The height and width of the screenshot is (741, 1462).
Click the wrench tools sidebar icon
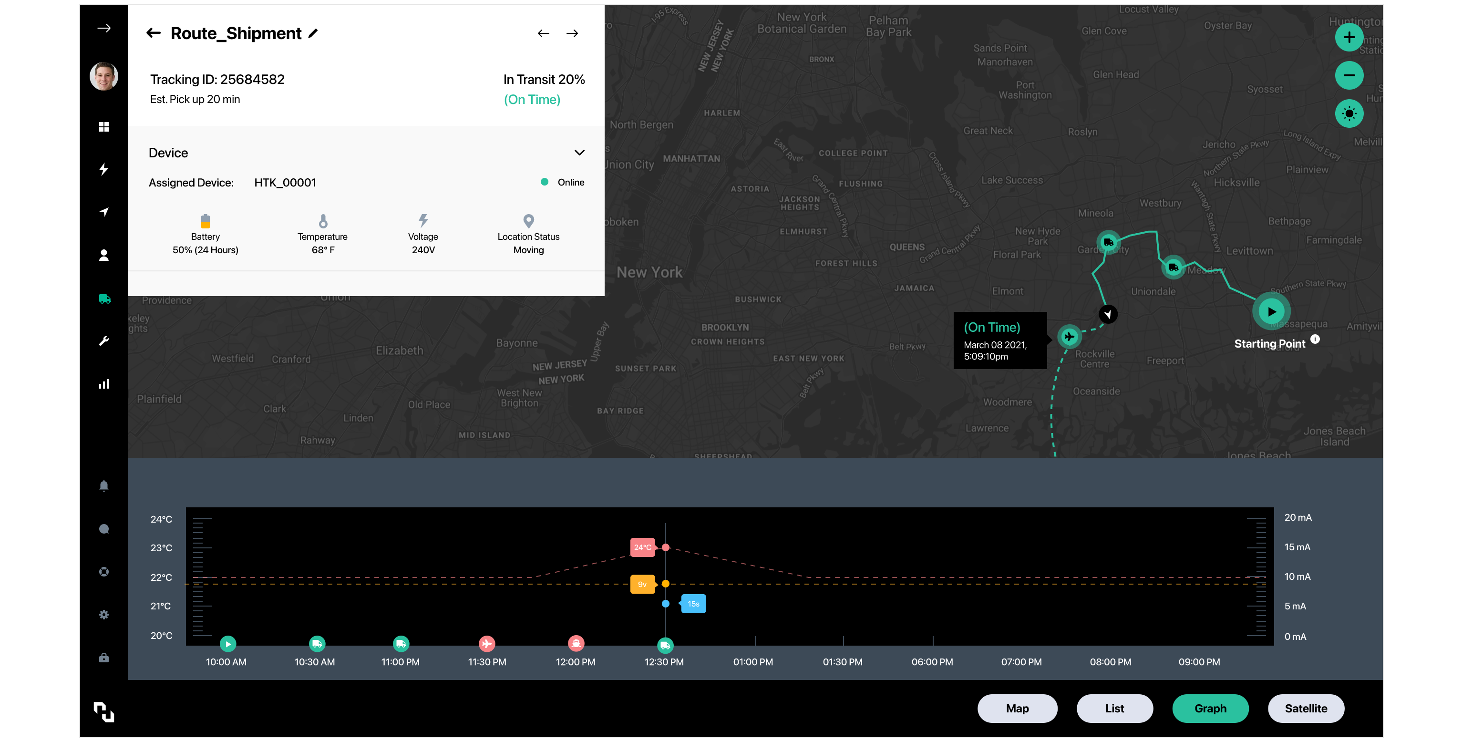[x=104, y=340]
